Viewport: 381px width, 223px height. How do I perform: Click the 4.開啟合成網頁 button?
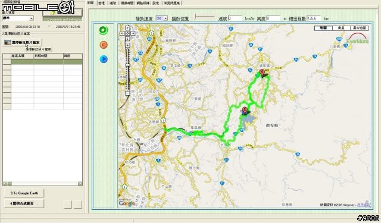click(x=24, y=203)
